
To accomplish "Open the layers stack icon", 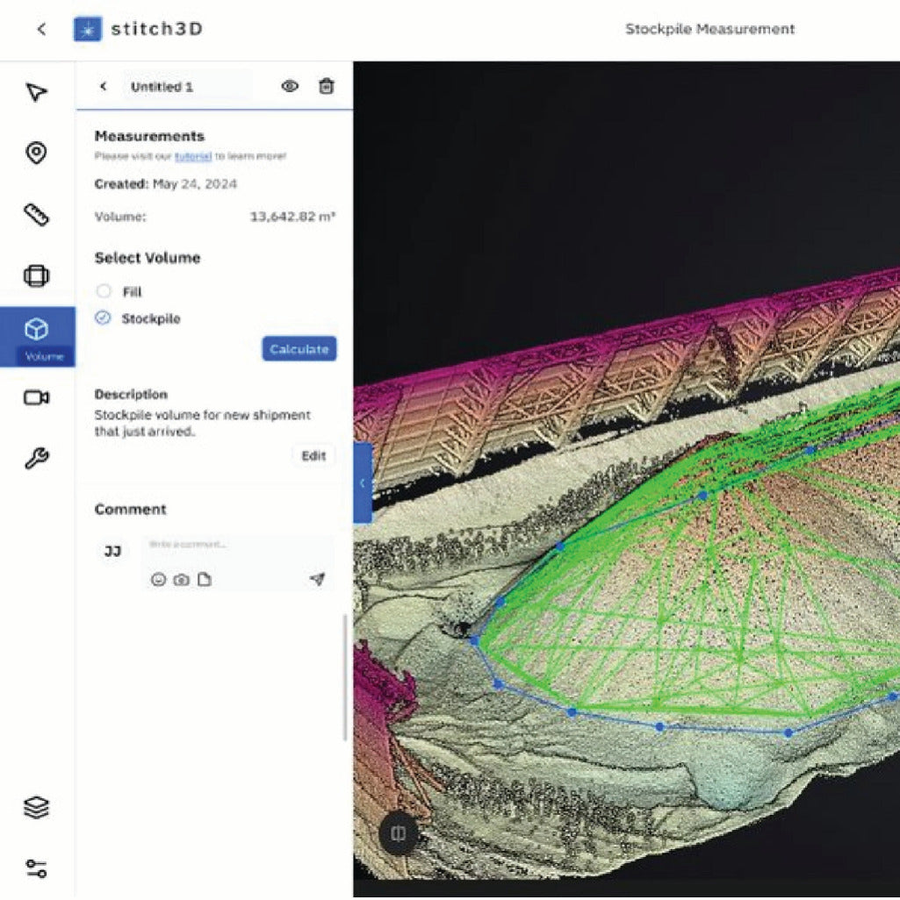I will (36, 807).
